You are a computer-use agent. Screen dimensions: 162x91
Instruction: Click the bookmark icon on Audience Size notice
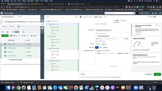click(x=156, y=25)
